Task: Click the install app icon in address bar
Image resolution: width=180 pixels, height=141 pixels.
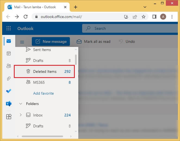Action: (x=126, y=17)
